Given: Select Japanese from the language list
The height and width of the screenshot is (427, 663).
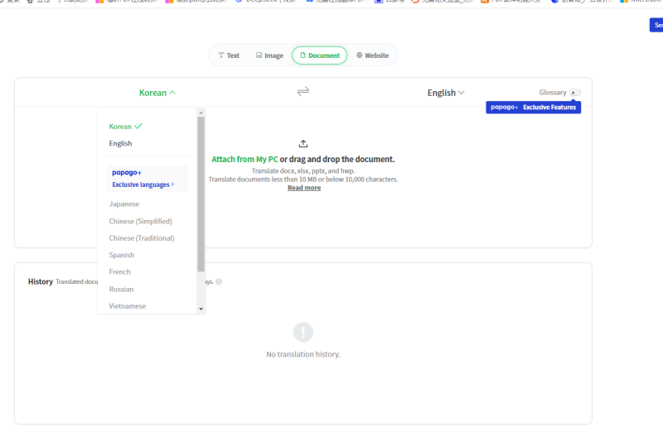Looking at the screenshot, I should point(124,204).
